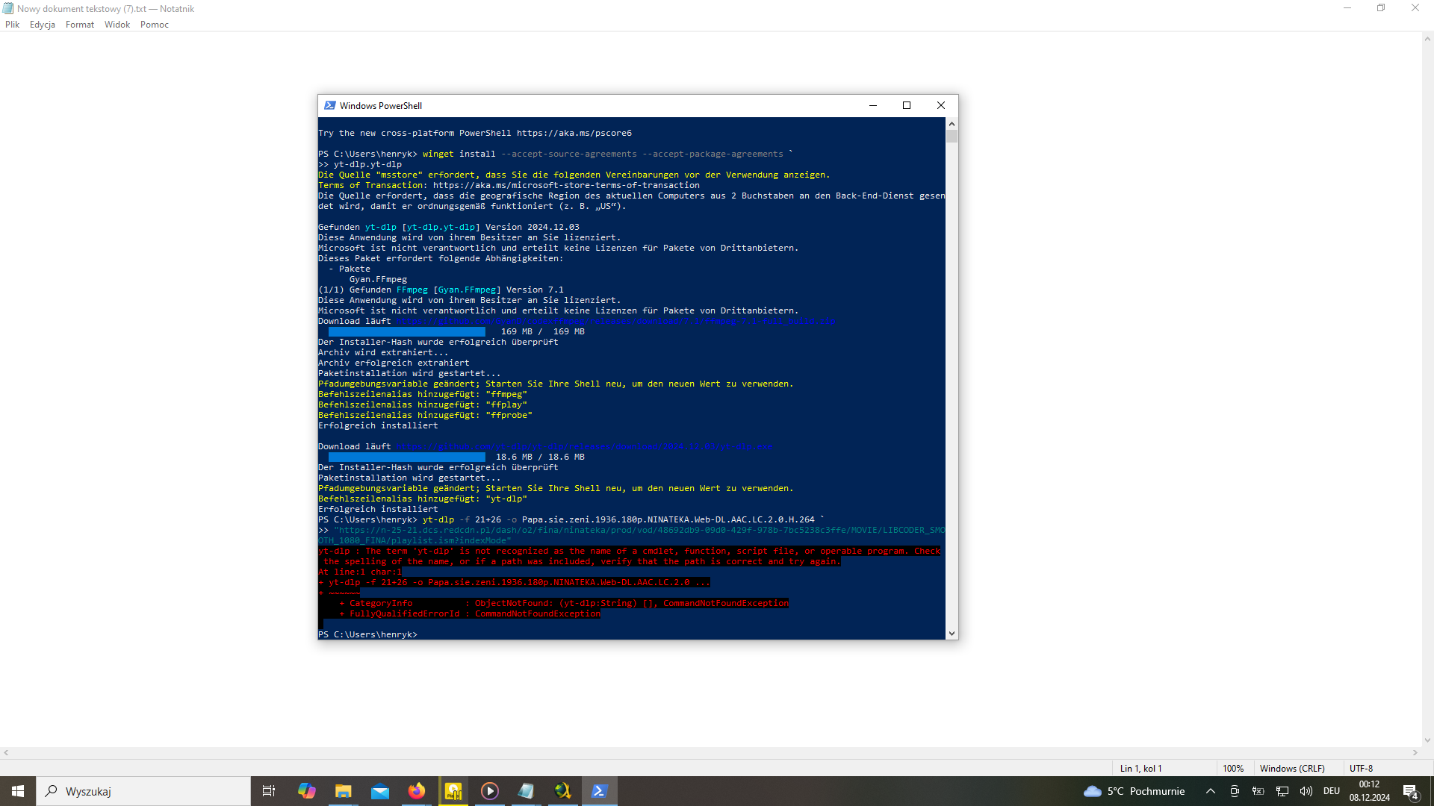Click the media player taskbar icon
The height and width of the screenshot is (806, 1434).
pyautogui.click(x=489, y=791)
